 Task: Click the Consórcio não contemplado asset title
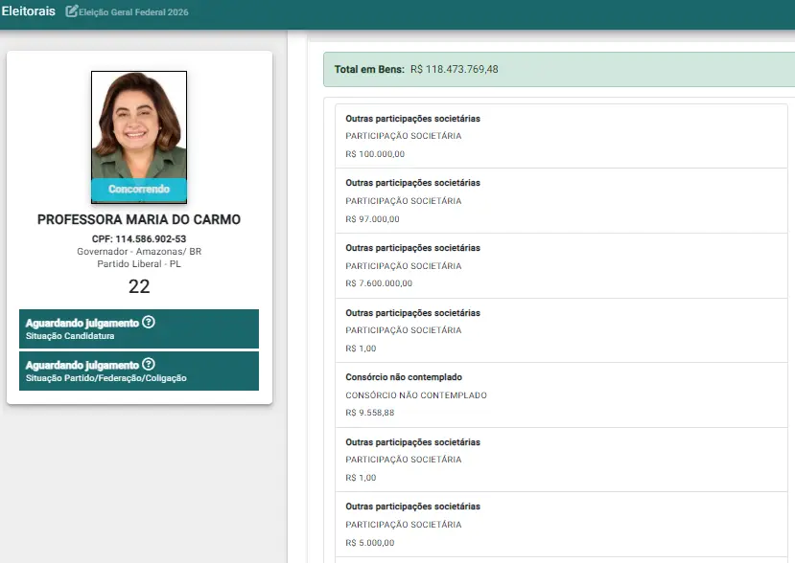pyautogui.click(x=404, y=377)
